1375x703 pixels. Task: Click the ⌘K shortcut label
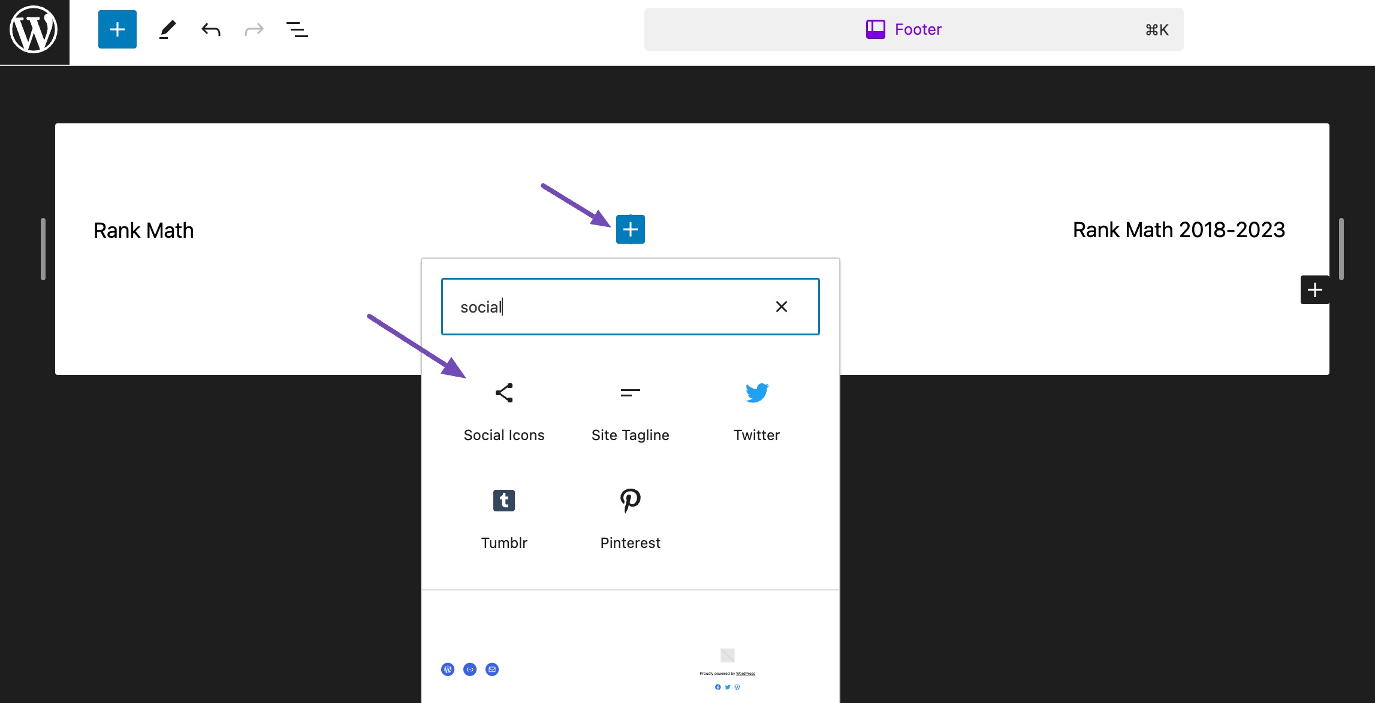pos(1157,30)
